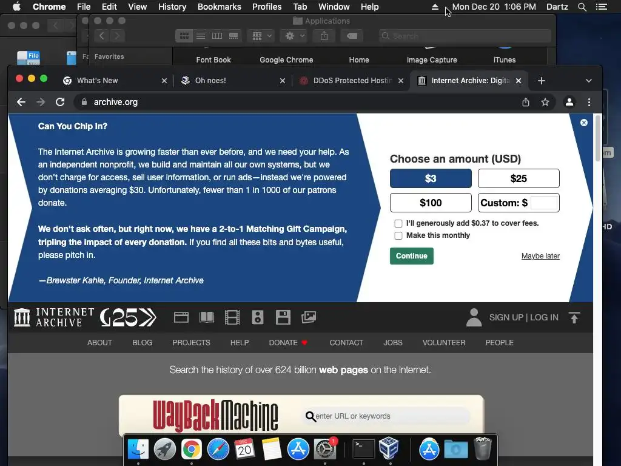Screen dimensions: 621x466
Task: Click the Finder Applications search field
Action: tap(465, 36)
